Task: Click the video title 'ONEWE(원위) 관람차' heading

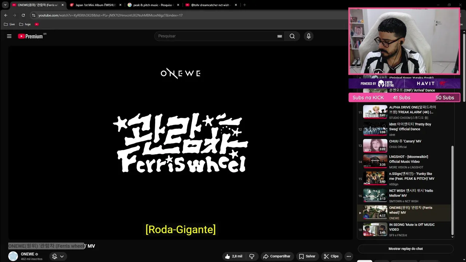Action: coord(52,246)
